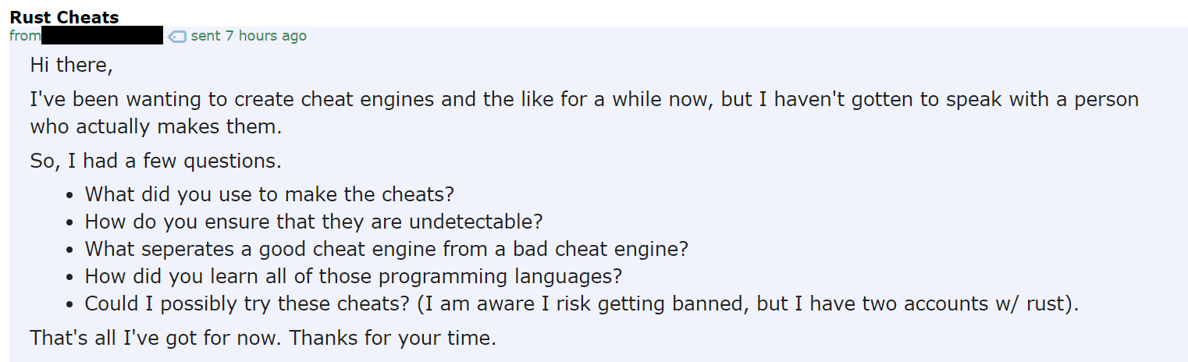
Task: Open the redacted sender's profile link
Action: coord(102,35)
